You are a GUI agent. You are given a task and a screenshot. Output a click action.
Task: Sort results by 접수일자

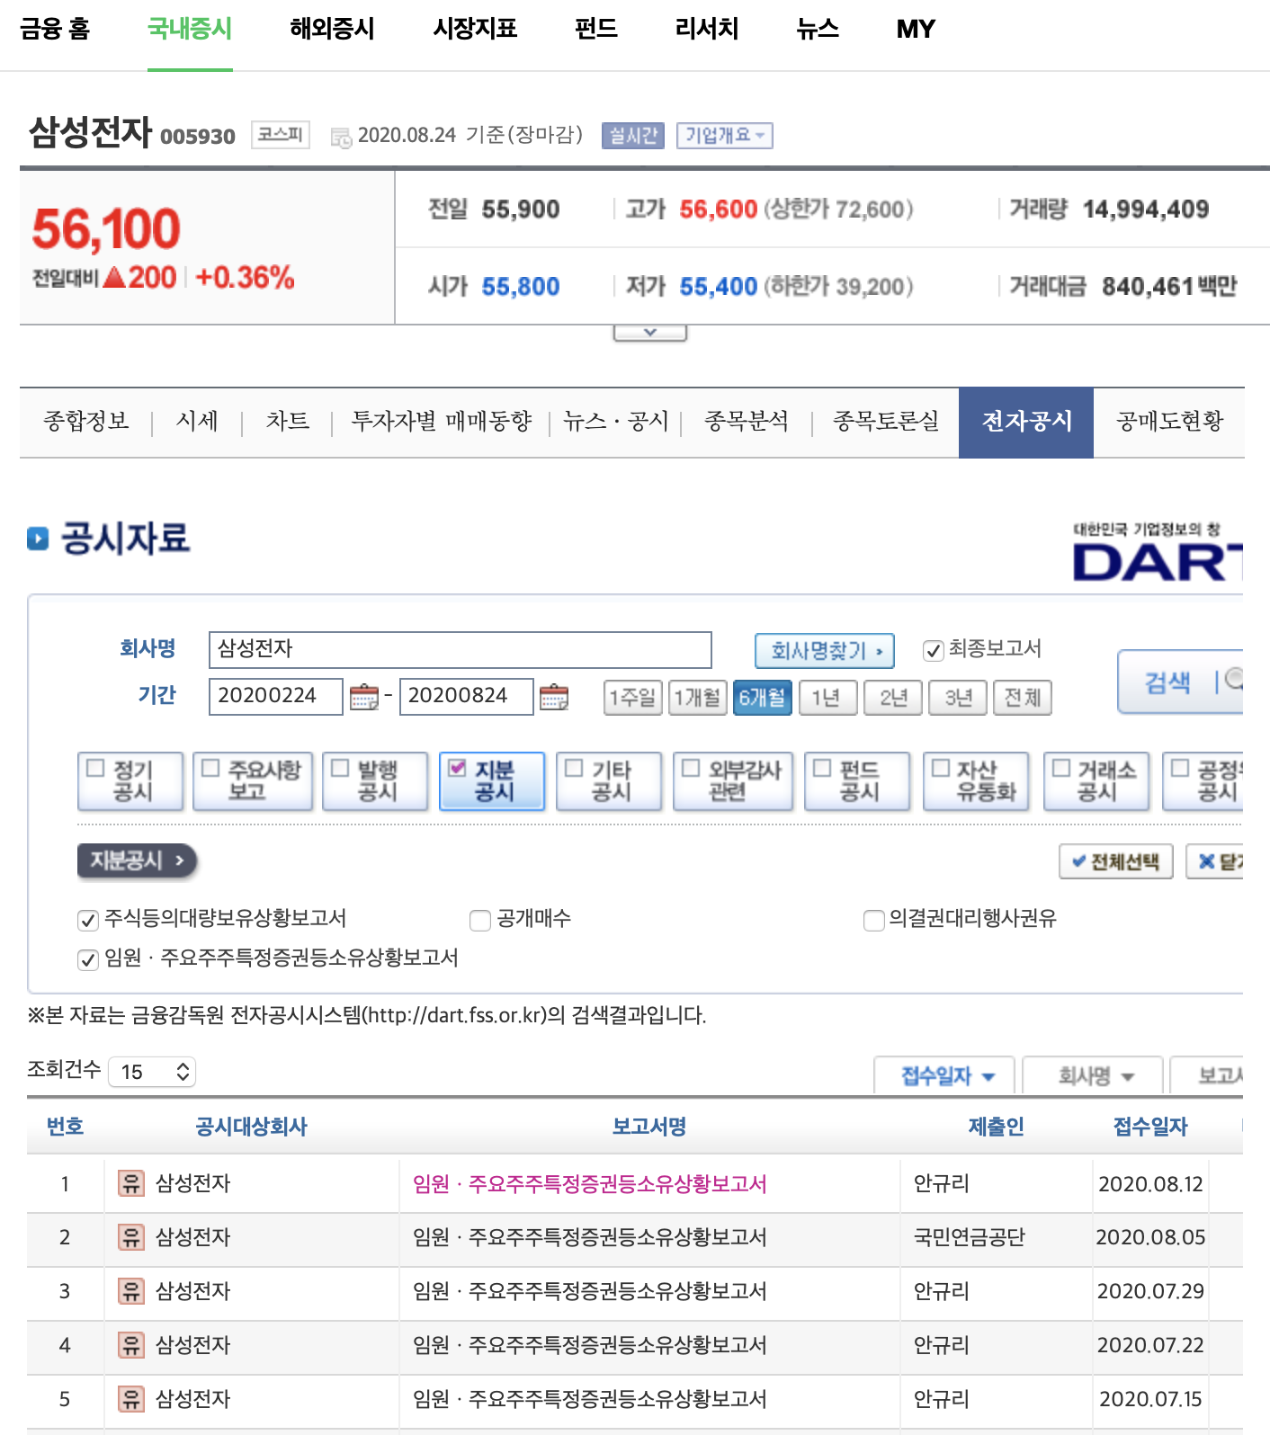944,1075
